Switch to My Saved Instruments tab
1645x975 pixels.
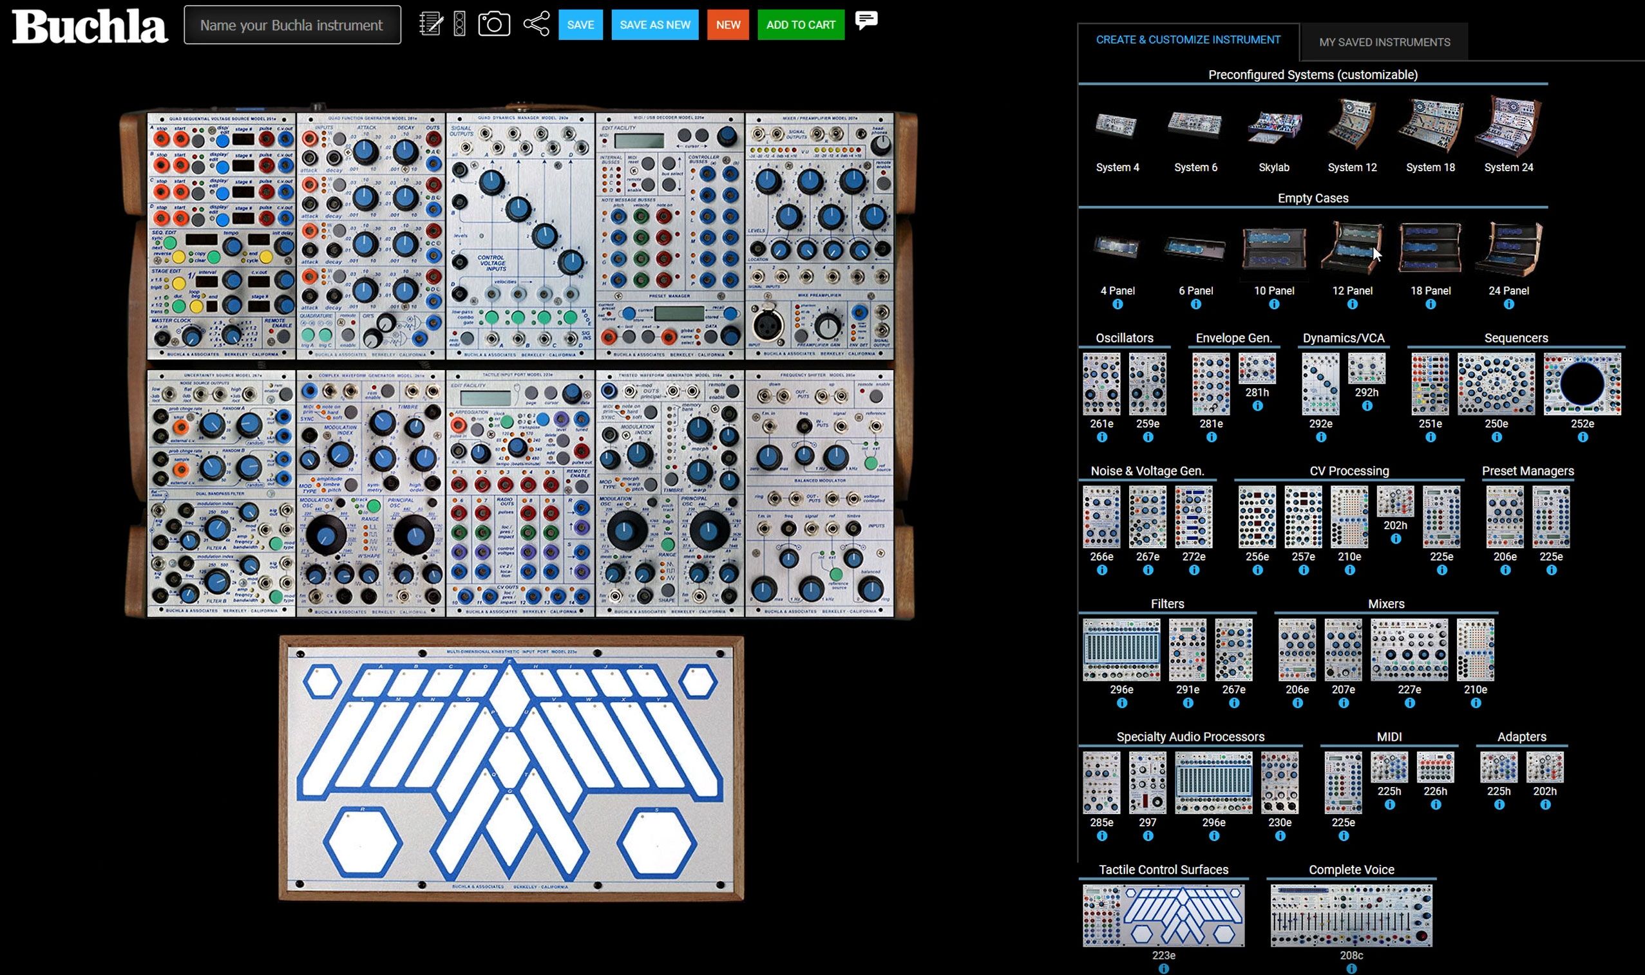1384,42
